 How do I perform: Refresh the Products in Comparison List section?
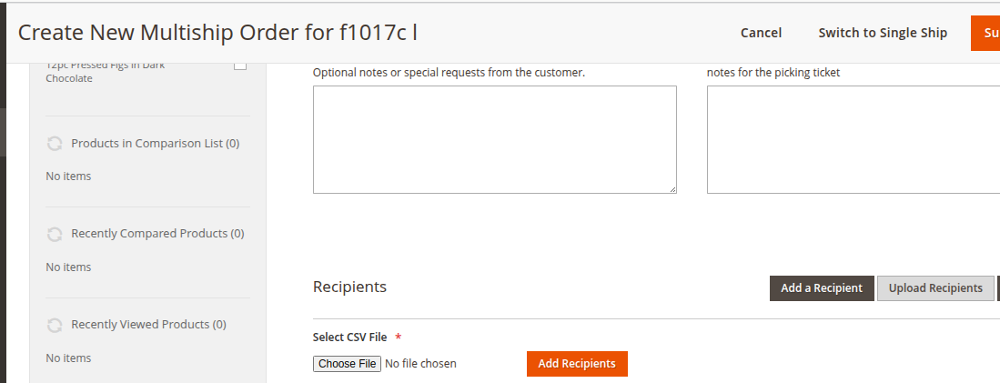point(55,144)
